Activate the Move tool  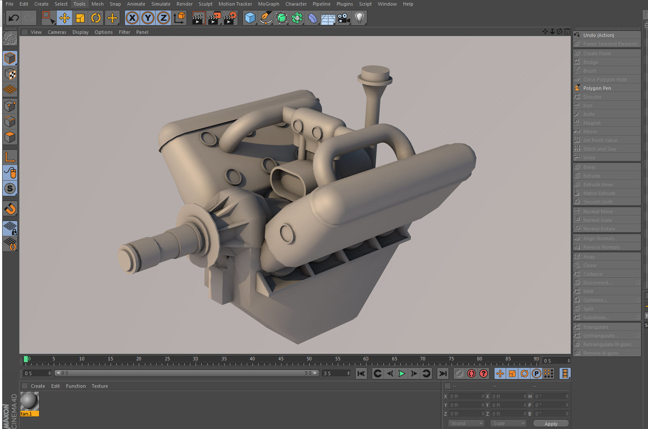[x=65, y=18]
